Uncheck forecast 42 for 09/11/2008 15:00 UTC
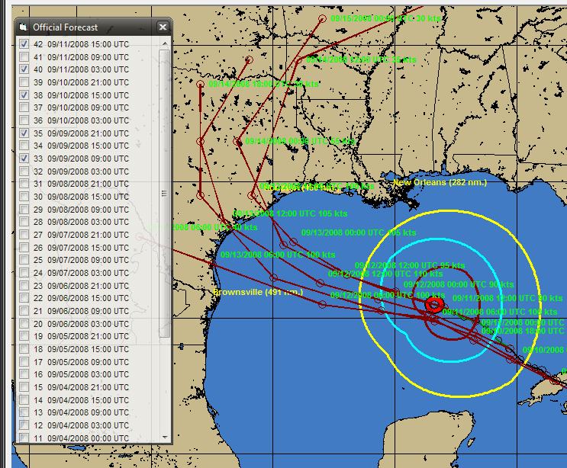Viewport: 567px width, 468px height. coord(24,44)
